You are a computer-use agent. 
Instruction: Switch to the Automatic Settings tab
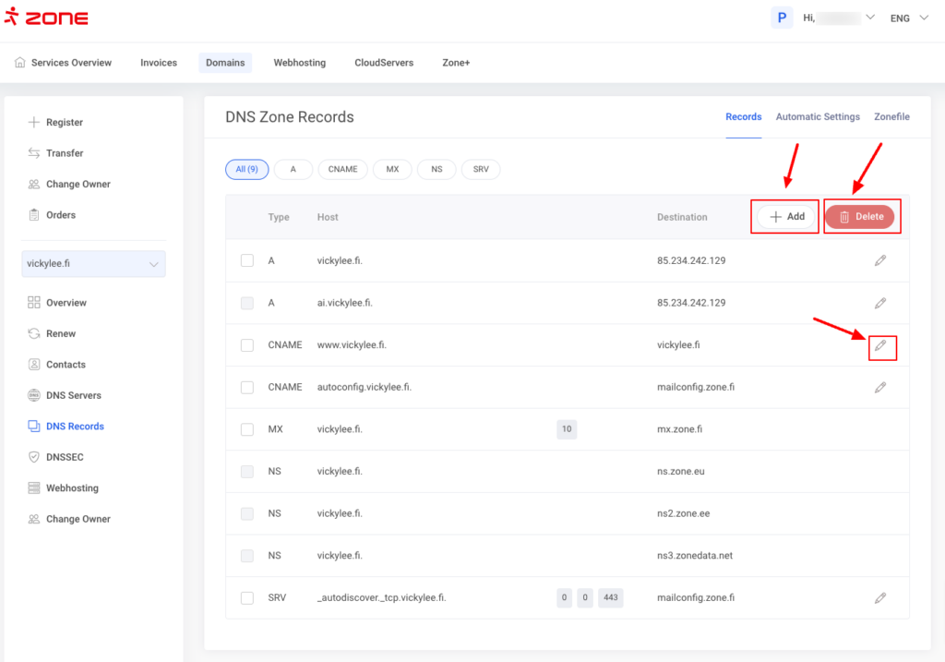(818, 117)
